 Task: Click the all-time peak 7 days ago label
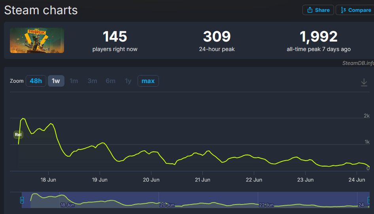click(x=319, y=49)
